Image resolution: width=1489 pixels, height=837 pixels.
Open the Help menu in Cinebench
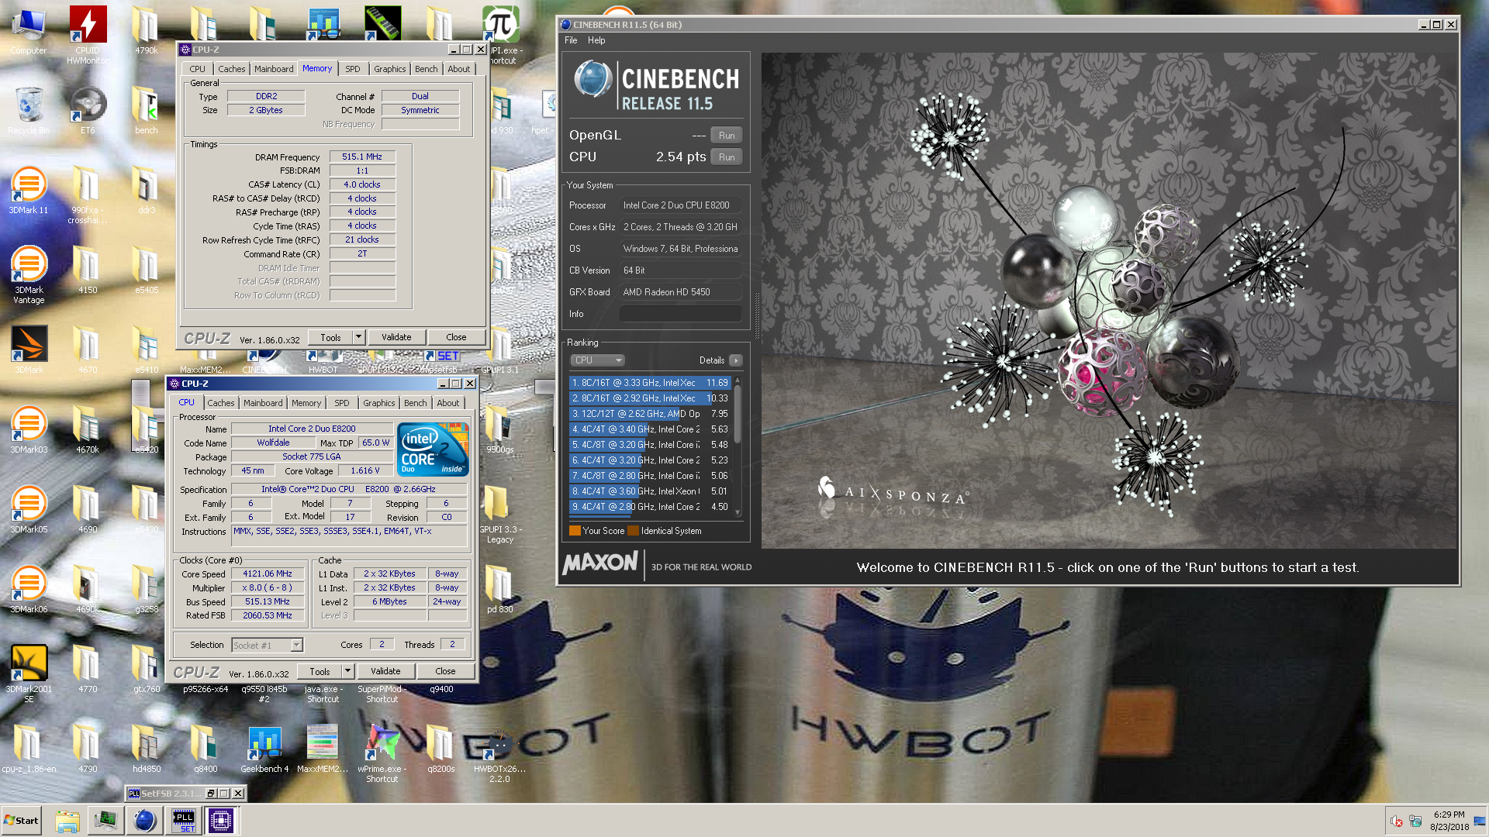coord(596,40)
